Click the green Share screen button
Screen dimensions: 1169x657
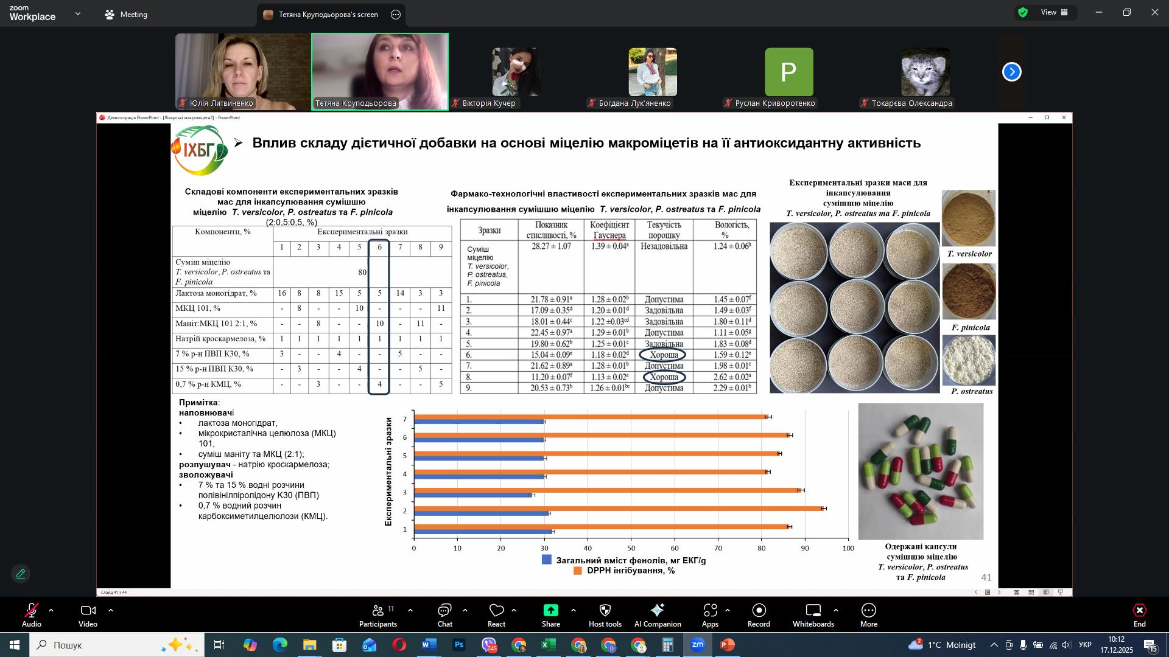(550, 611)
